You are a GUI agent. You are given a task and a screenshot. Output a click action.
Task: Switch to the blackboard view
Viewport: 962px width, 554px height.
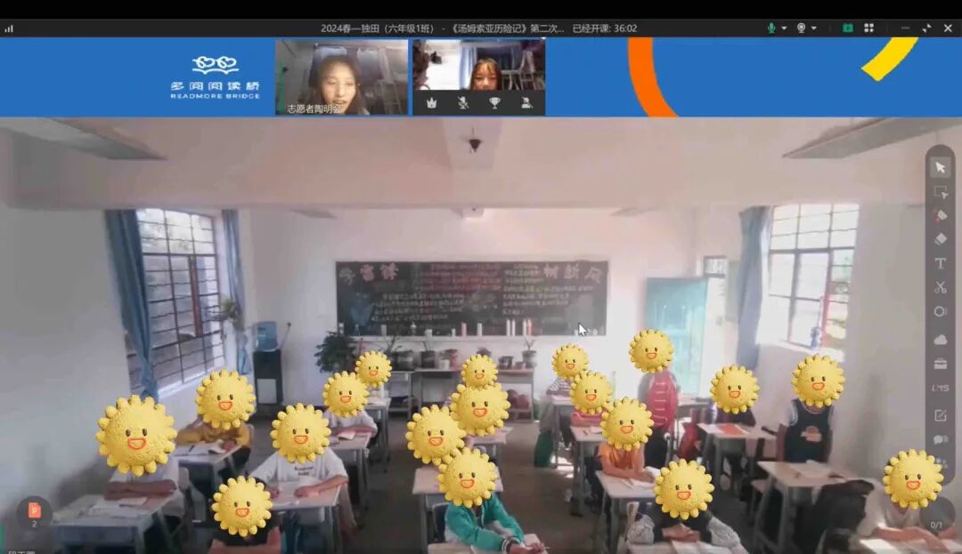click(x=847, y=28)
